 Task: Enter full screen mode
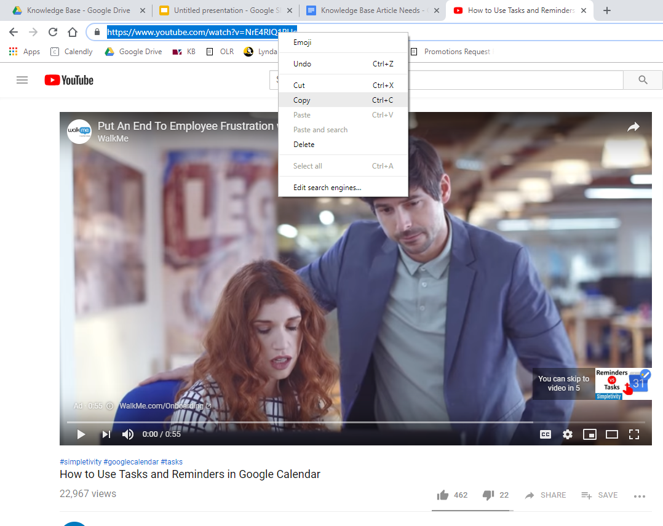tap(634, 434)
